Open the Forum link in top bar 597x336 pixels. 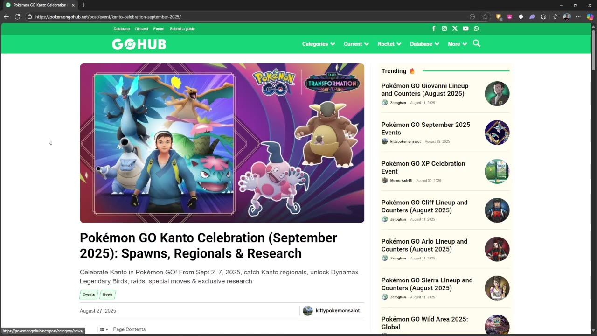coord(159,29)
